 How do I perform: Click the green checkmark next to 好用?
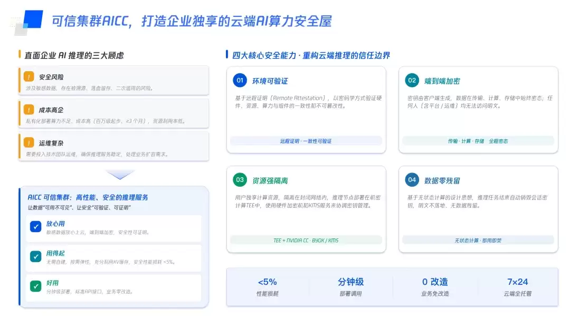pos(36,286)
